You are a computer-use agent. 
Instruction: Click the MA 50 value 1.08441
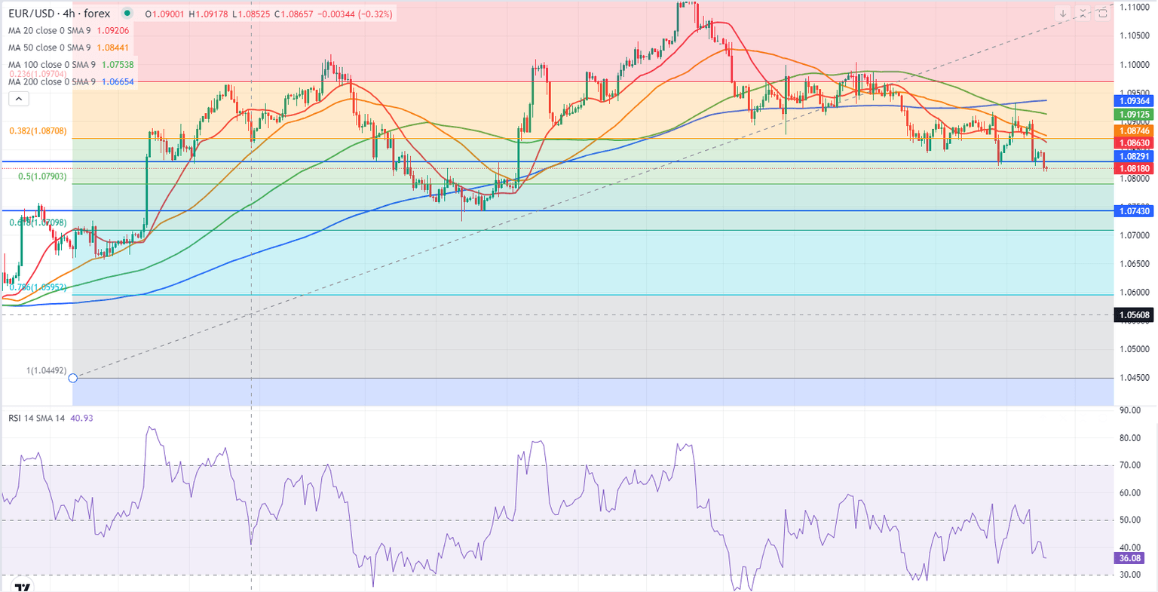click(113, 48)
